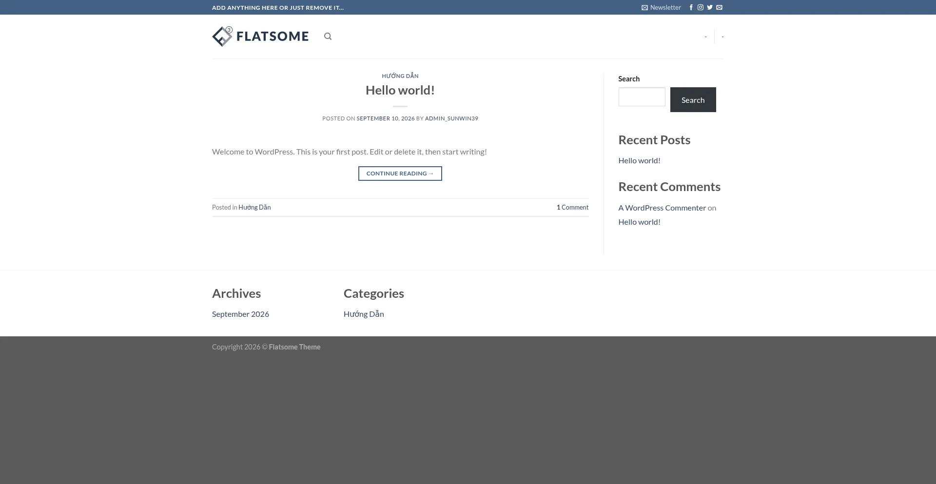Open the header search magnifier icon

click(328, 37)
